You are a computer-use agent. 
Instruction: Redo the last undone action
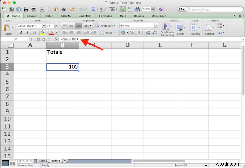(x=82, y=9)
